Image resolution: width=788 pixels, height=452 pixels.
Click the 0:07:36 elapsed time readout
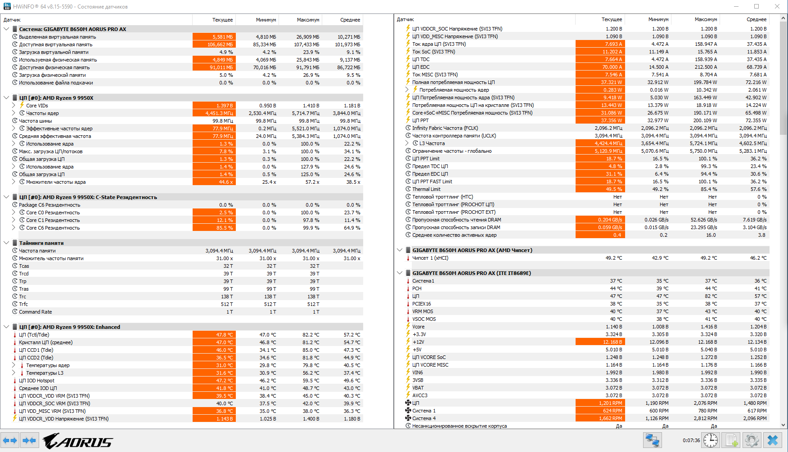691,440
